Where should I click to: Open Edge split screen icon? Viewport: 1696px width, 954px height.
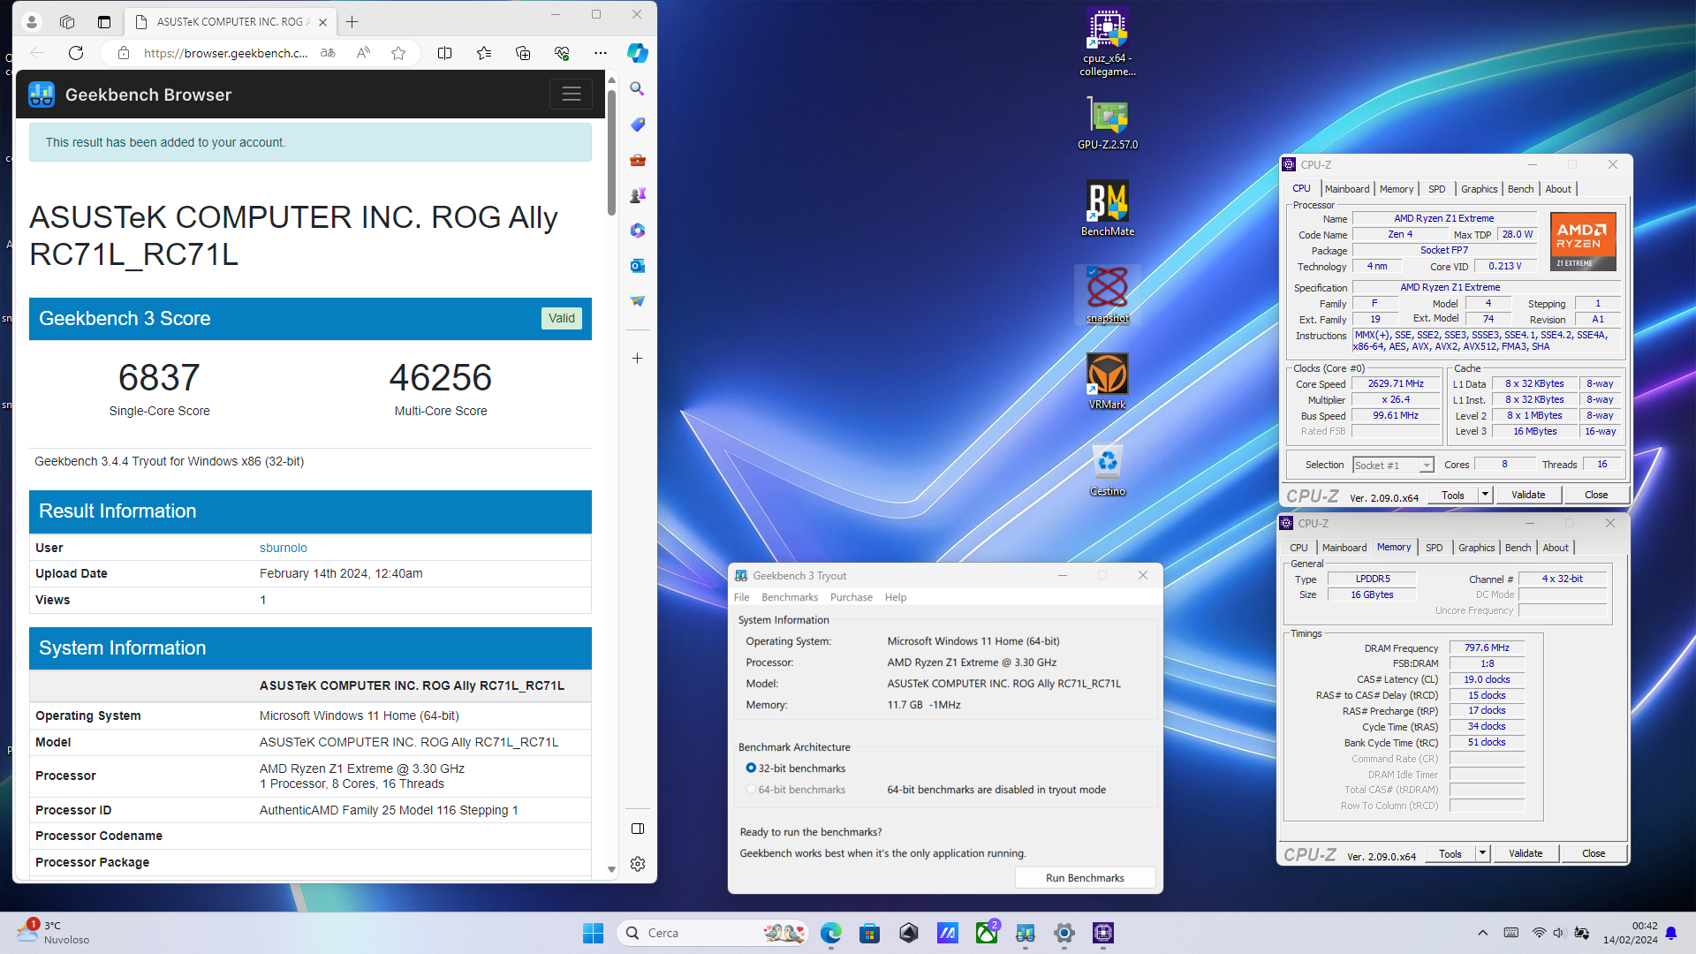(445, 53)
